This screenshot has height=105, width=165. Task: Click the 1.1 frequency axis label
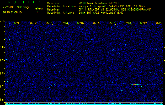(x=2, y=34)
